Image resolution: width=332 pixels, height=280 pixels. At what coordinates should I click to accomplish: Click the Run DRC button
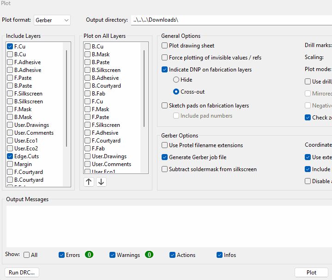[x=21, y=272]
